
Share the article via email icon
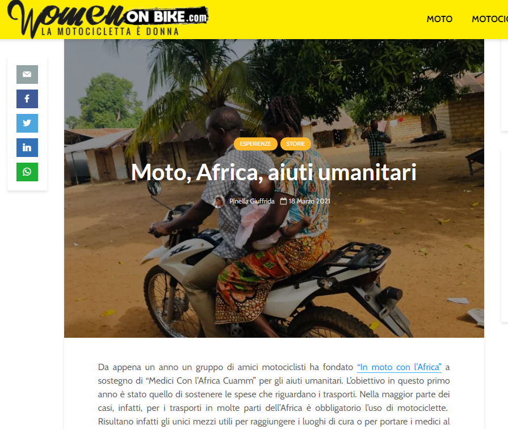coord(27,74)
